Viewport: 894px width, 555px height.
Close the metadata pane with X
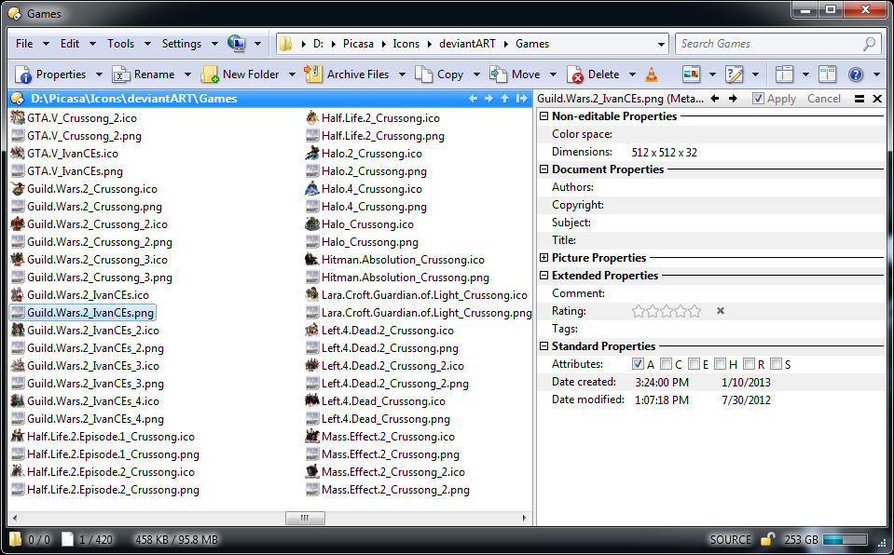tap(877, 99)
